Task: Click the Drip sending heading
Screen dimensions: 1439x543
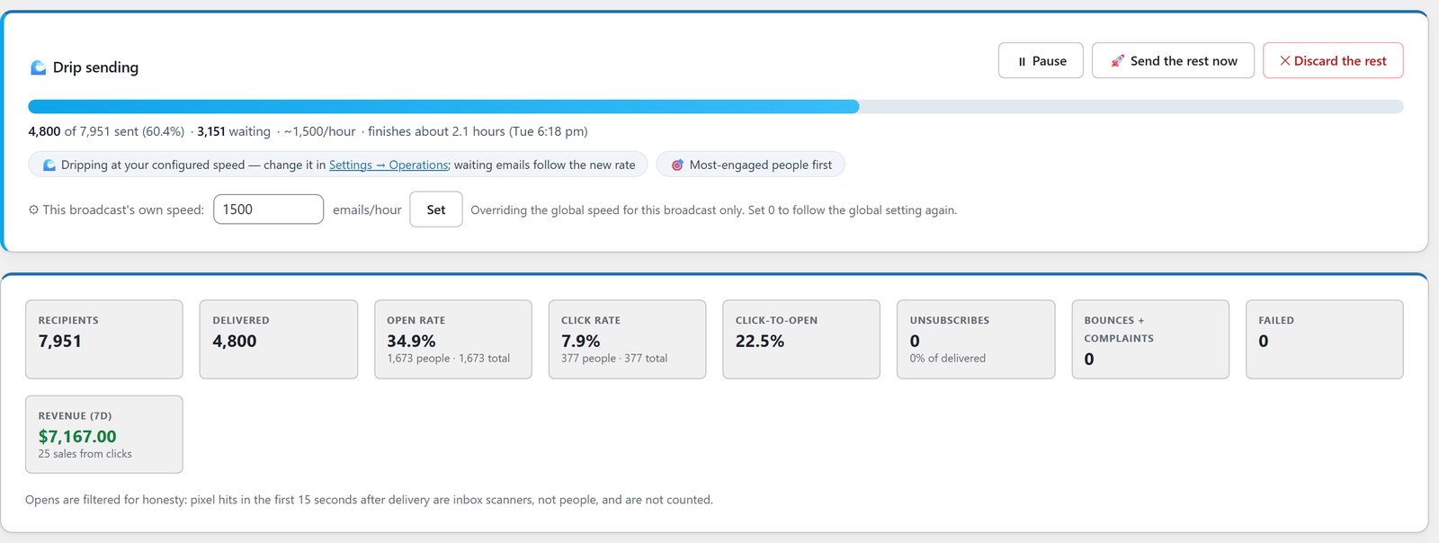Action: click(95, 67)
